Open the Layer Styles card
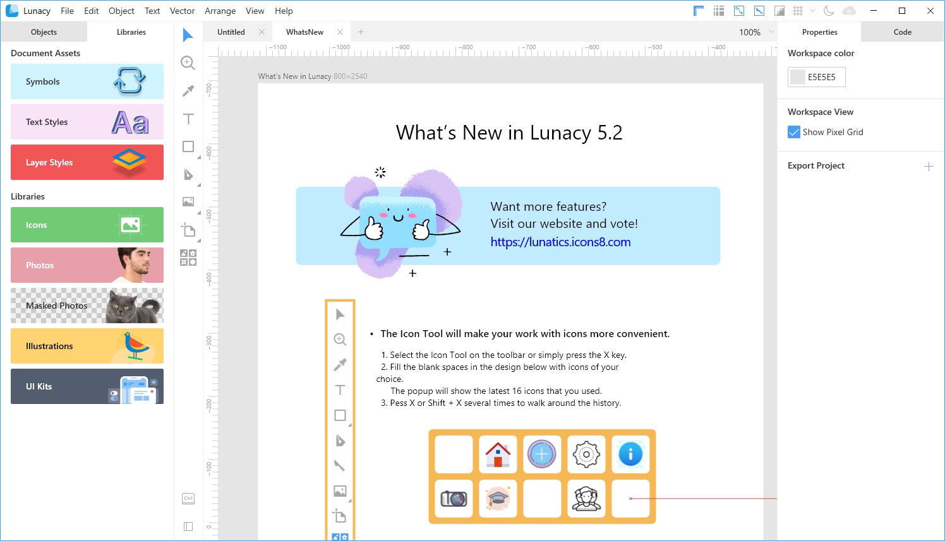 pyautogui.click(x=87, y=162)
